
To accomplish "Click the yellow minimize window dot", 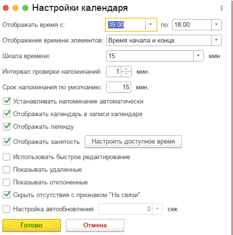I will tap(16, 8).
